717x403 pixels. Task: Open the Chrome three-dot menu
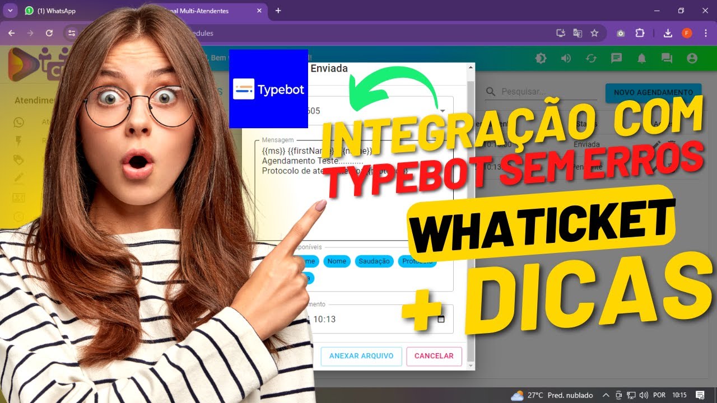[705, 33]
